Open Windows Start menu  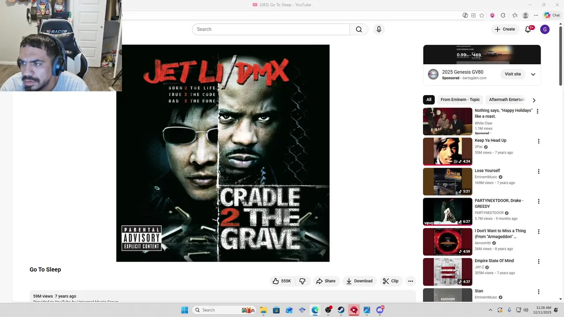pos(185,310)
